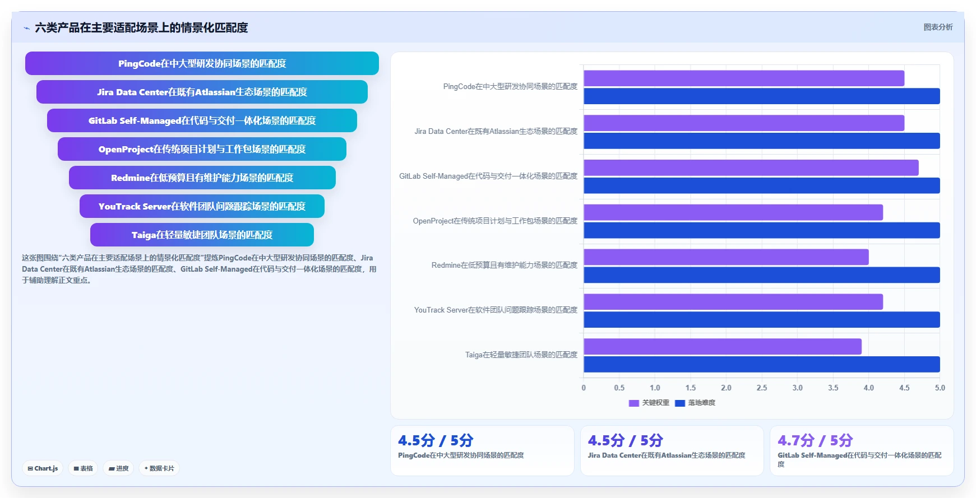The width and height of the screenshot is (976, 498).
Task: Select the title 六类产品在主要适配场景上的情景化匹配度
Action: point(141,27)
